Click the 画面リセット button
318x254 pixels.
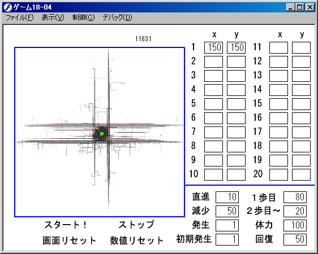point(70,240)
